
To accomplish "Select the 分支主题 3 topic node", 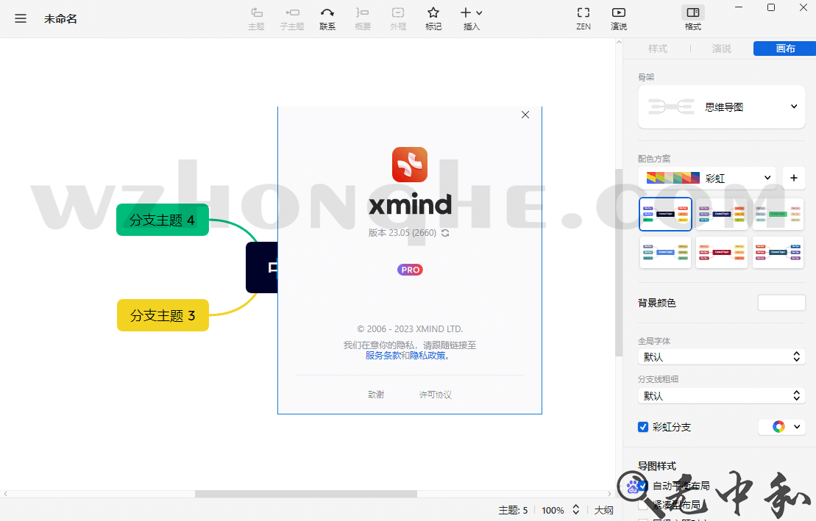I will click(x=163, y=315).
